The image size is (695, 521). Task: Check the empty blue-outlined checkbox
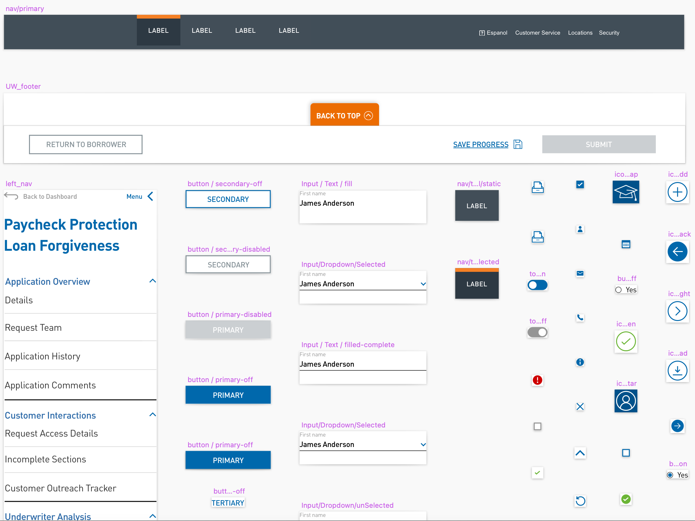coord(626,453)
